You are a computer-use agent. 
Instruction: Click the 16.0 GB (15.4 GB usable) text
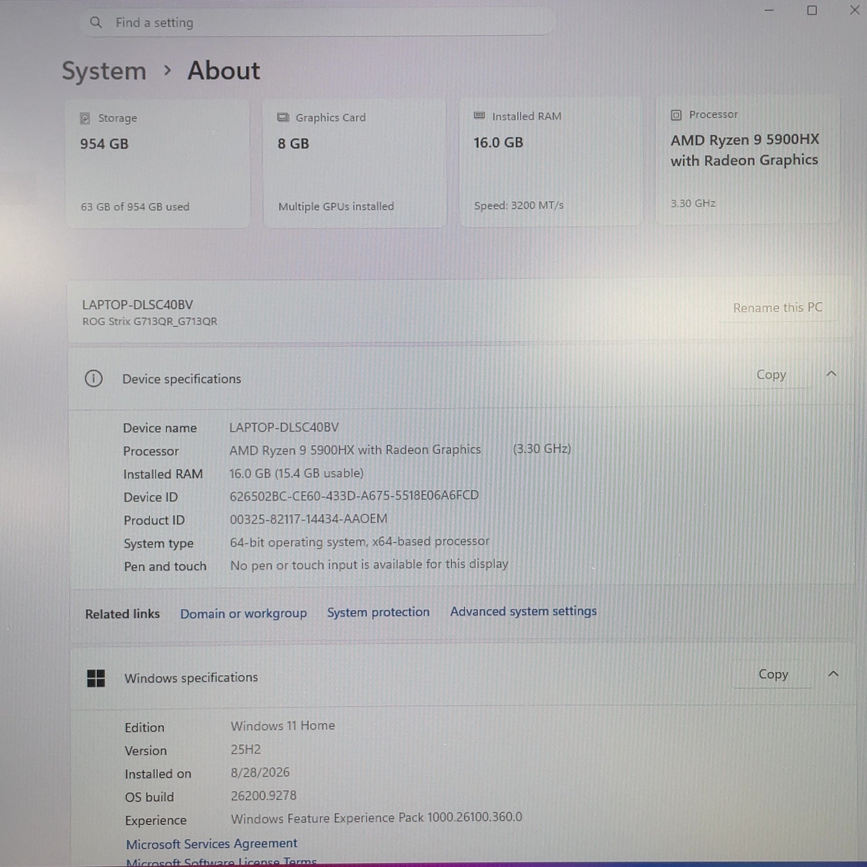point(297,473)
